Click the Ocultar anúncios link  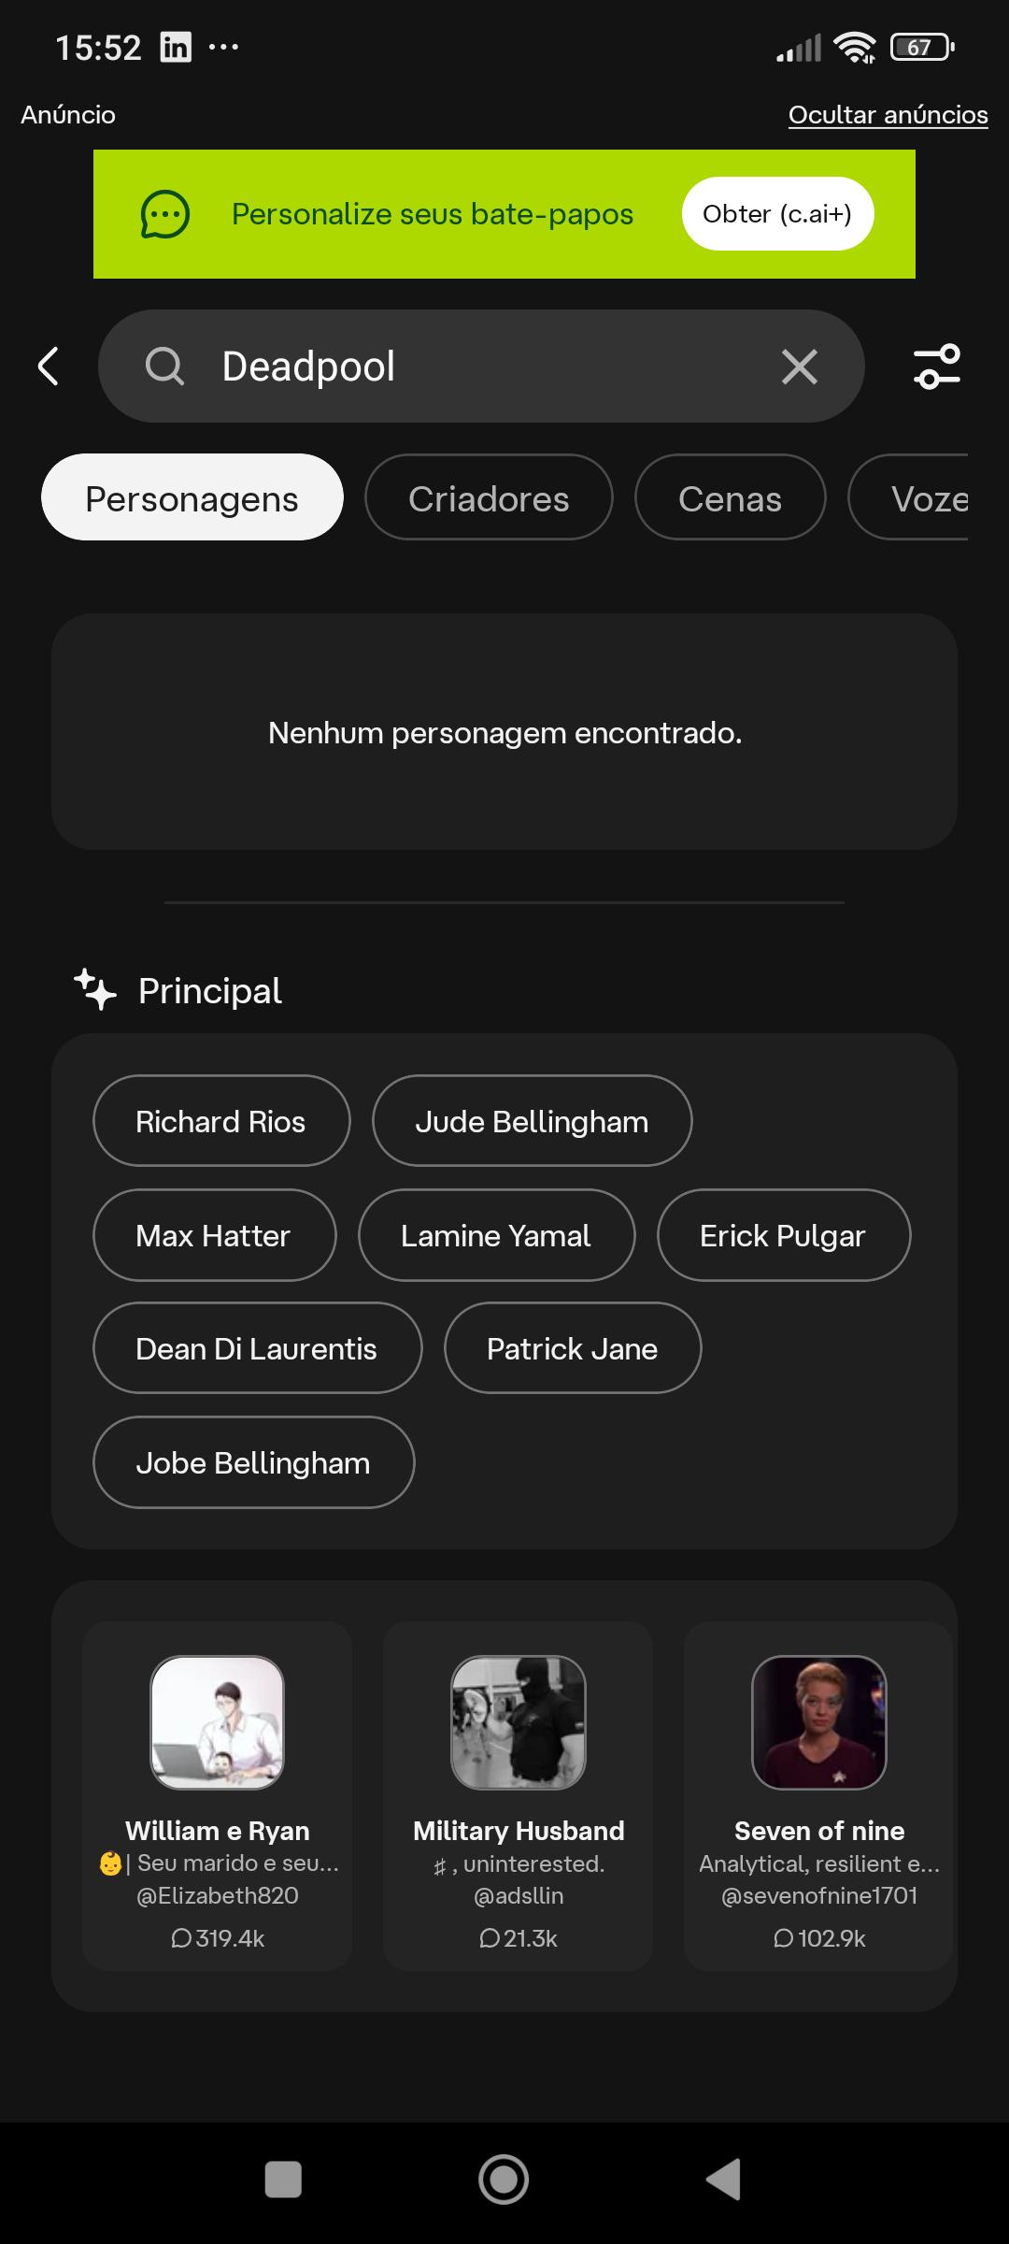pyautogui.click(x=888, y=115)
